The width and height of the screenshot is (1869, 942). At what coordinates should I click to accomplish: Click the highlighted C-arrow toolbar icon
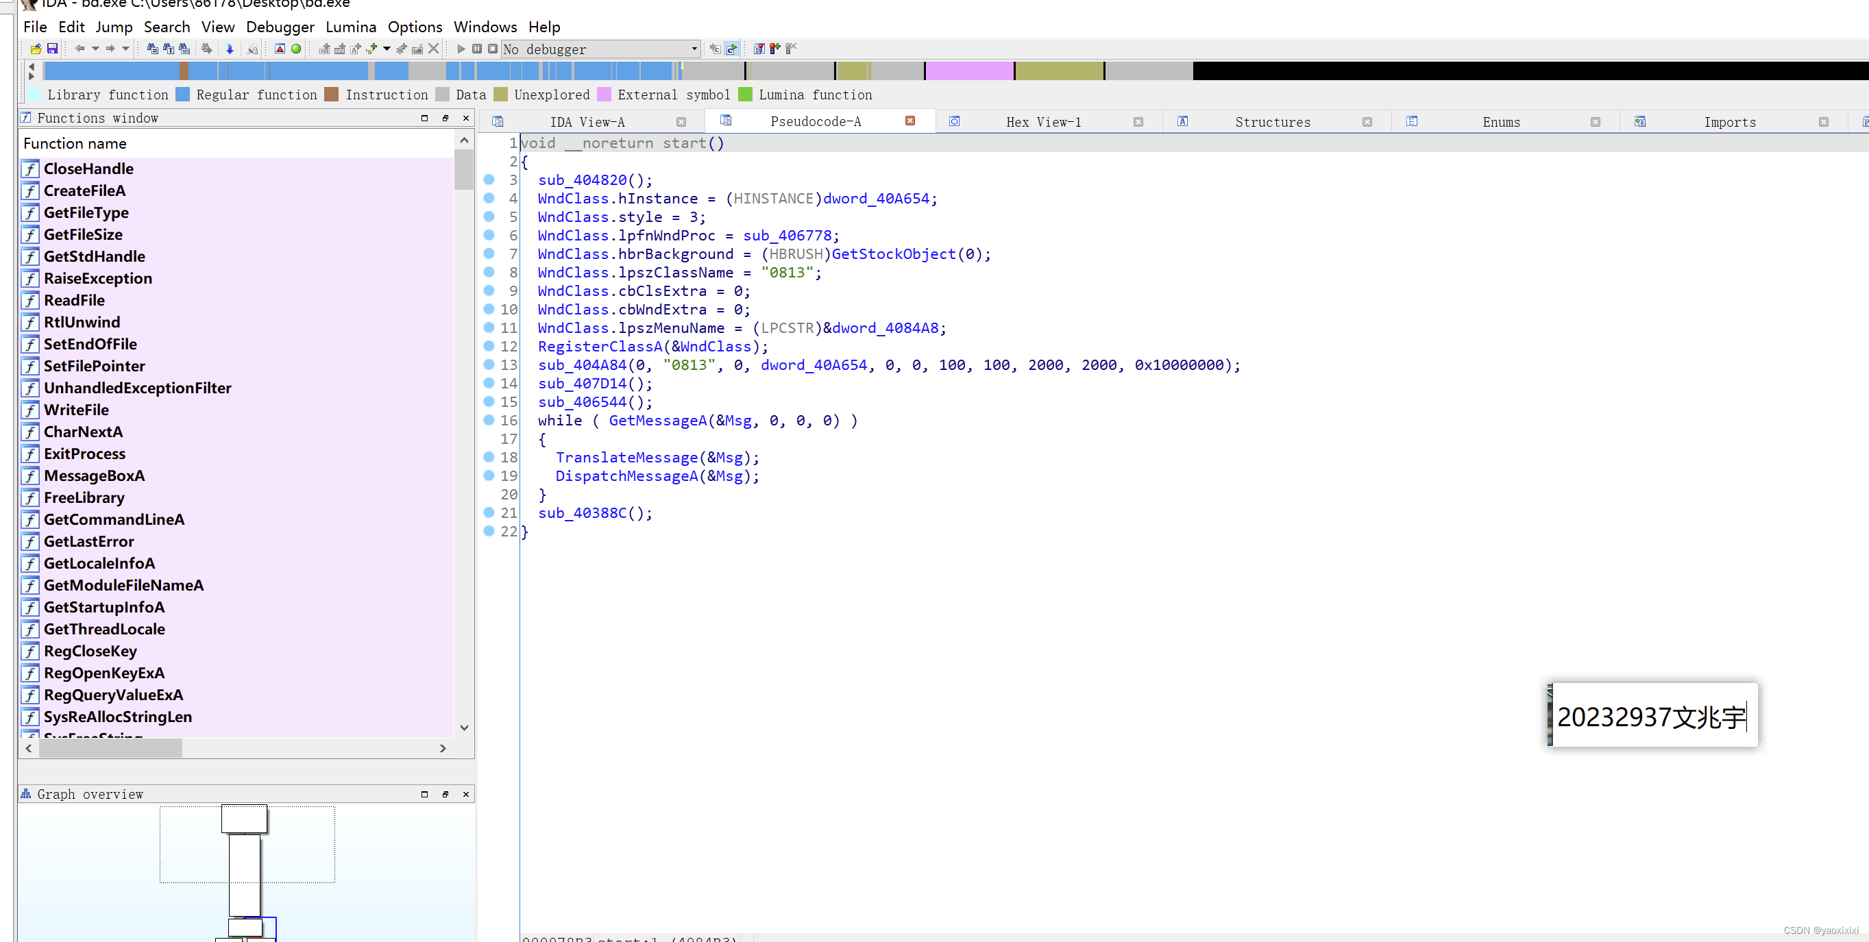731,49
